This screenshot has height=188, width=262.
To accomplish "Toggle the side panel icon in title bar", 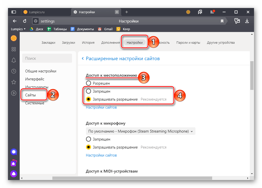I will pos(14,12).
